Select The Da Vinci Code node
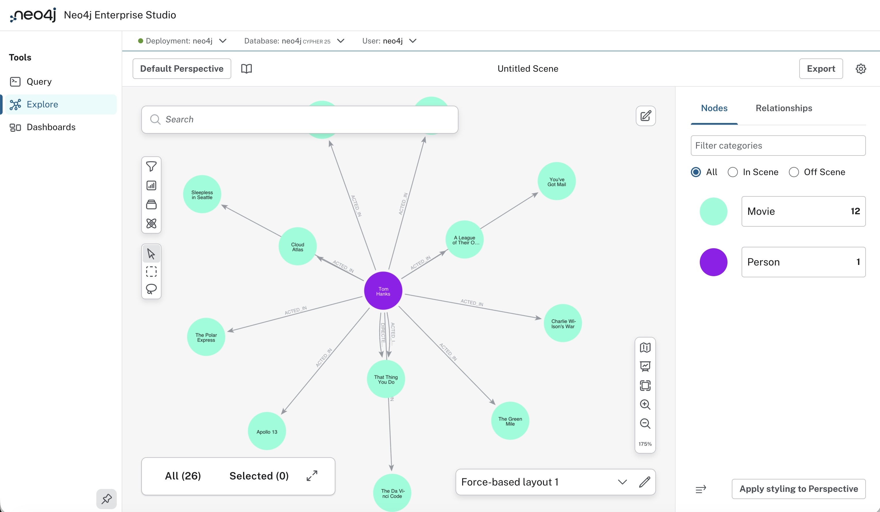Screen dimensions: 880x512 pyautogui.click(x=392, y=493)
